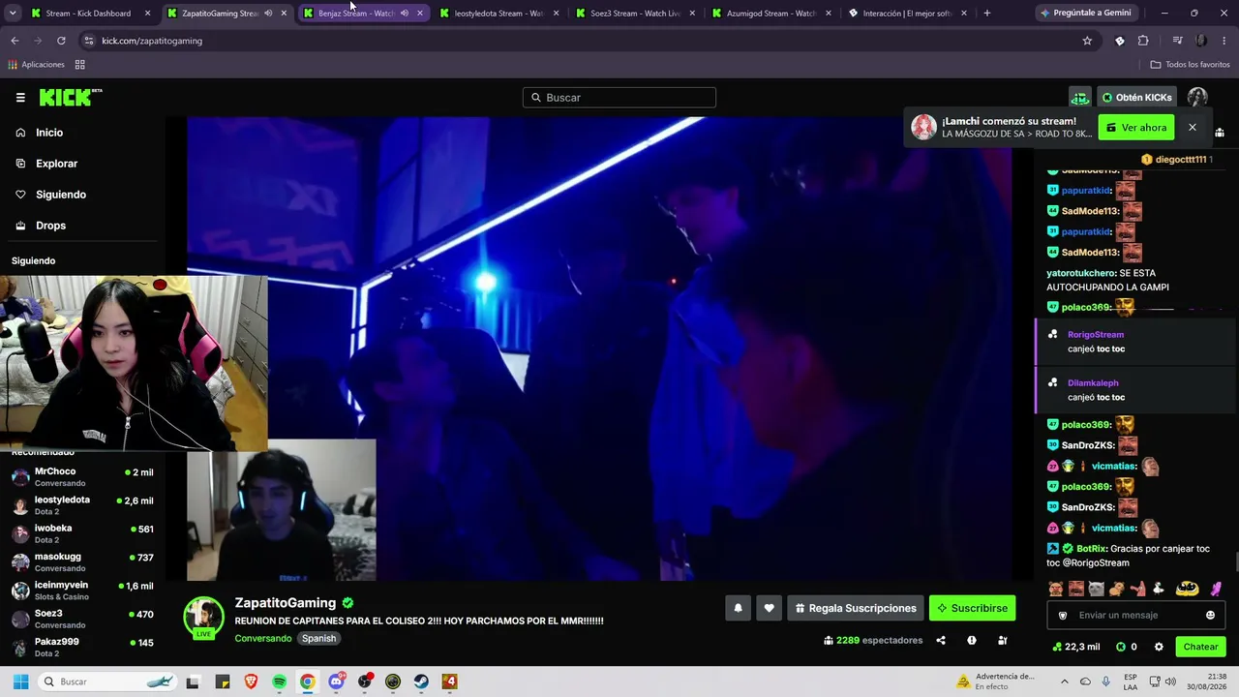Open Pakaz999 recommended channel
1239x697 pixels.
(82, 647)
